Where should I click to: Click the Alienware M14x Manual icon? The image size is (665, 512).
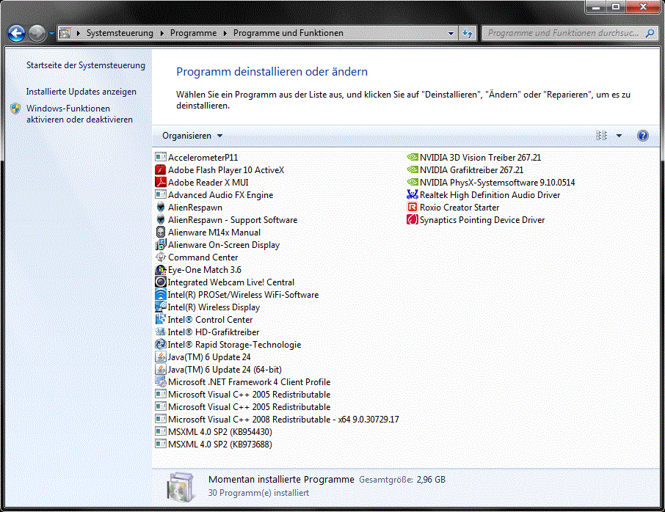click(160, 233)
